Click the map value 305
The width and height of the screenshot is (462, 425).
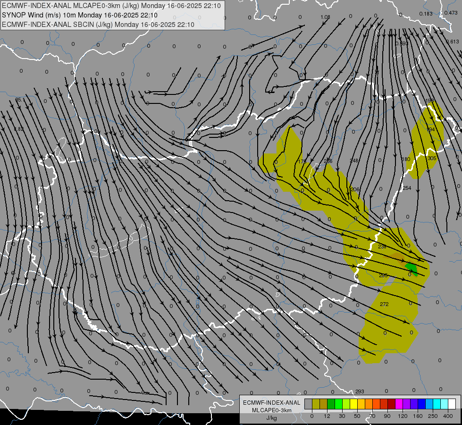[432, 158]
